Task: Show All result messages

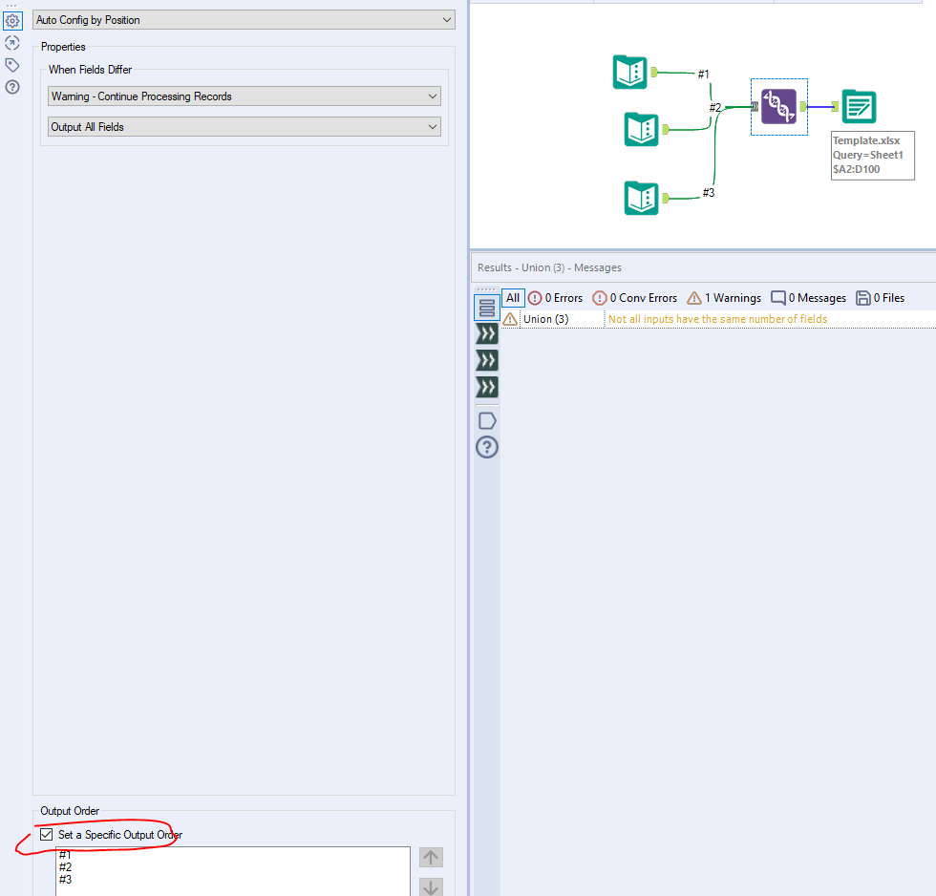Action: coord(513,298)
